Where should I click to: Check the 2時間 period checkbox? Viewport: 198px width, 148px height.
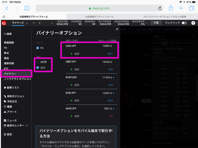[x=38, y=62]
